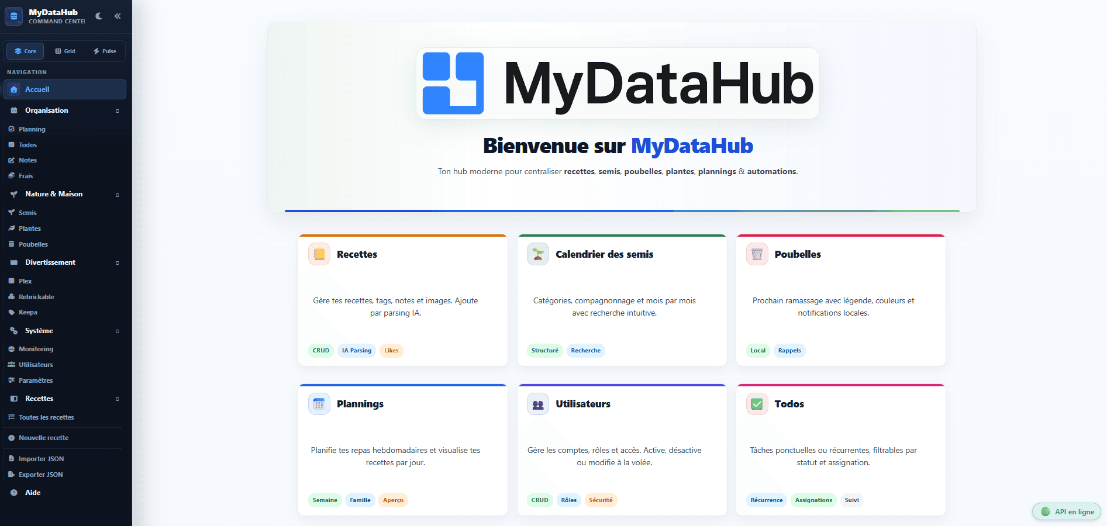Click the Poubelles card trash bin icon
This screenshot has height=526, width=1107.
(757, 254)
